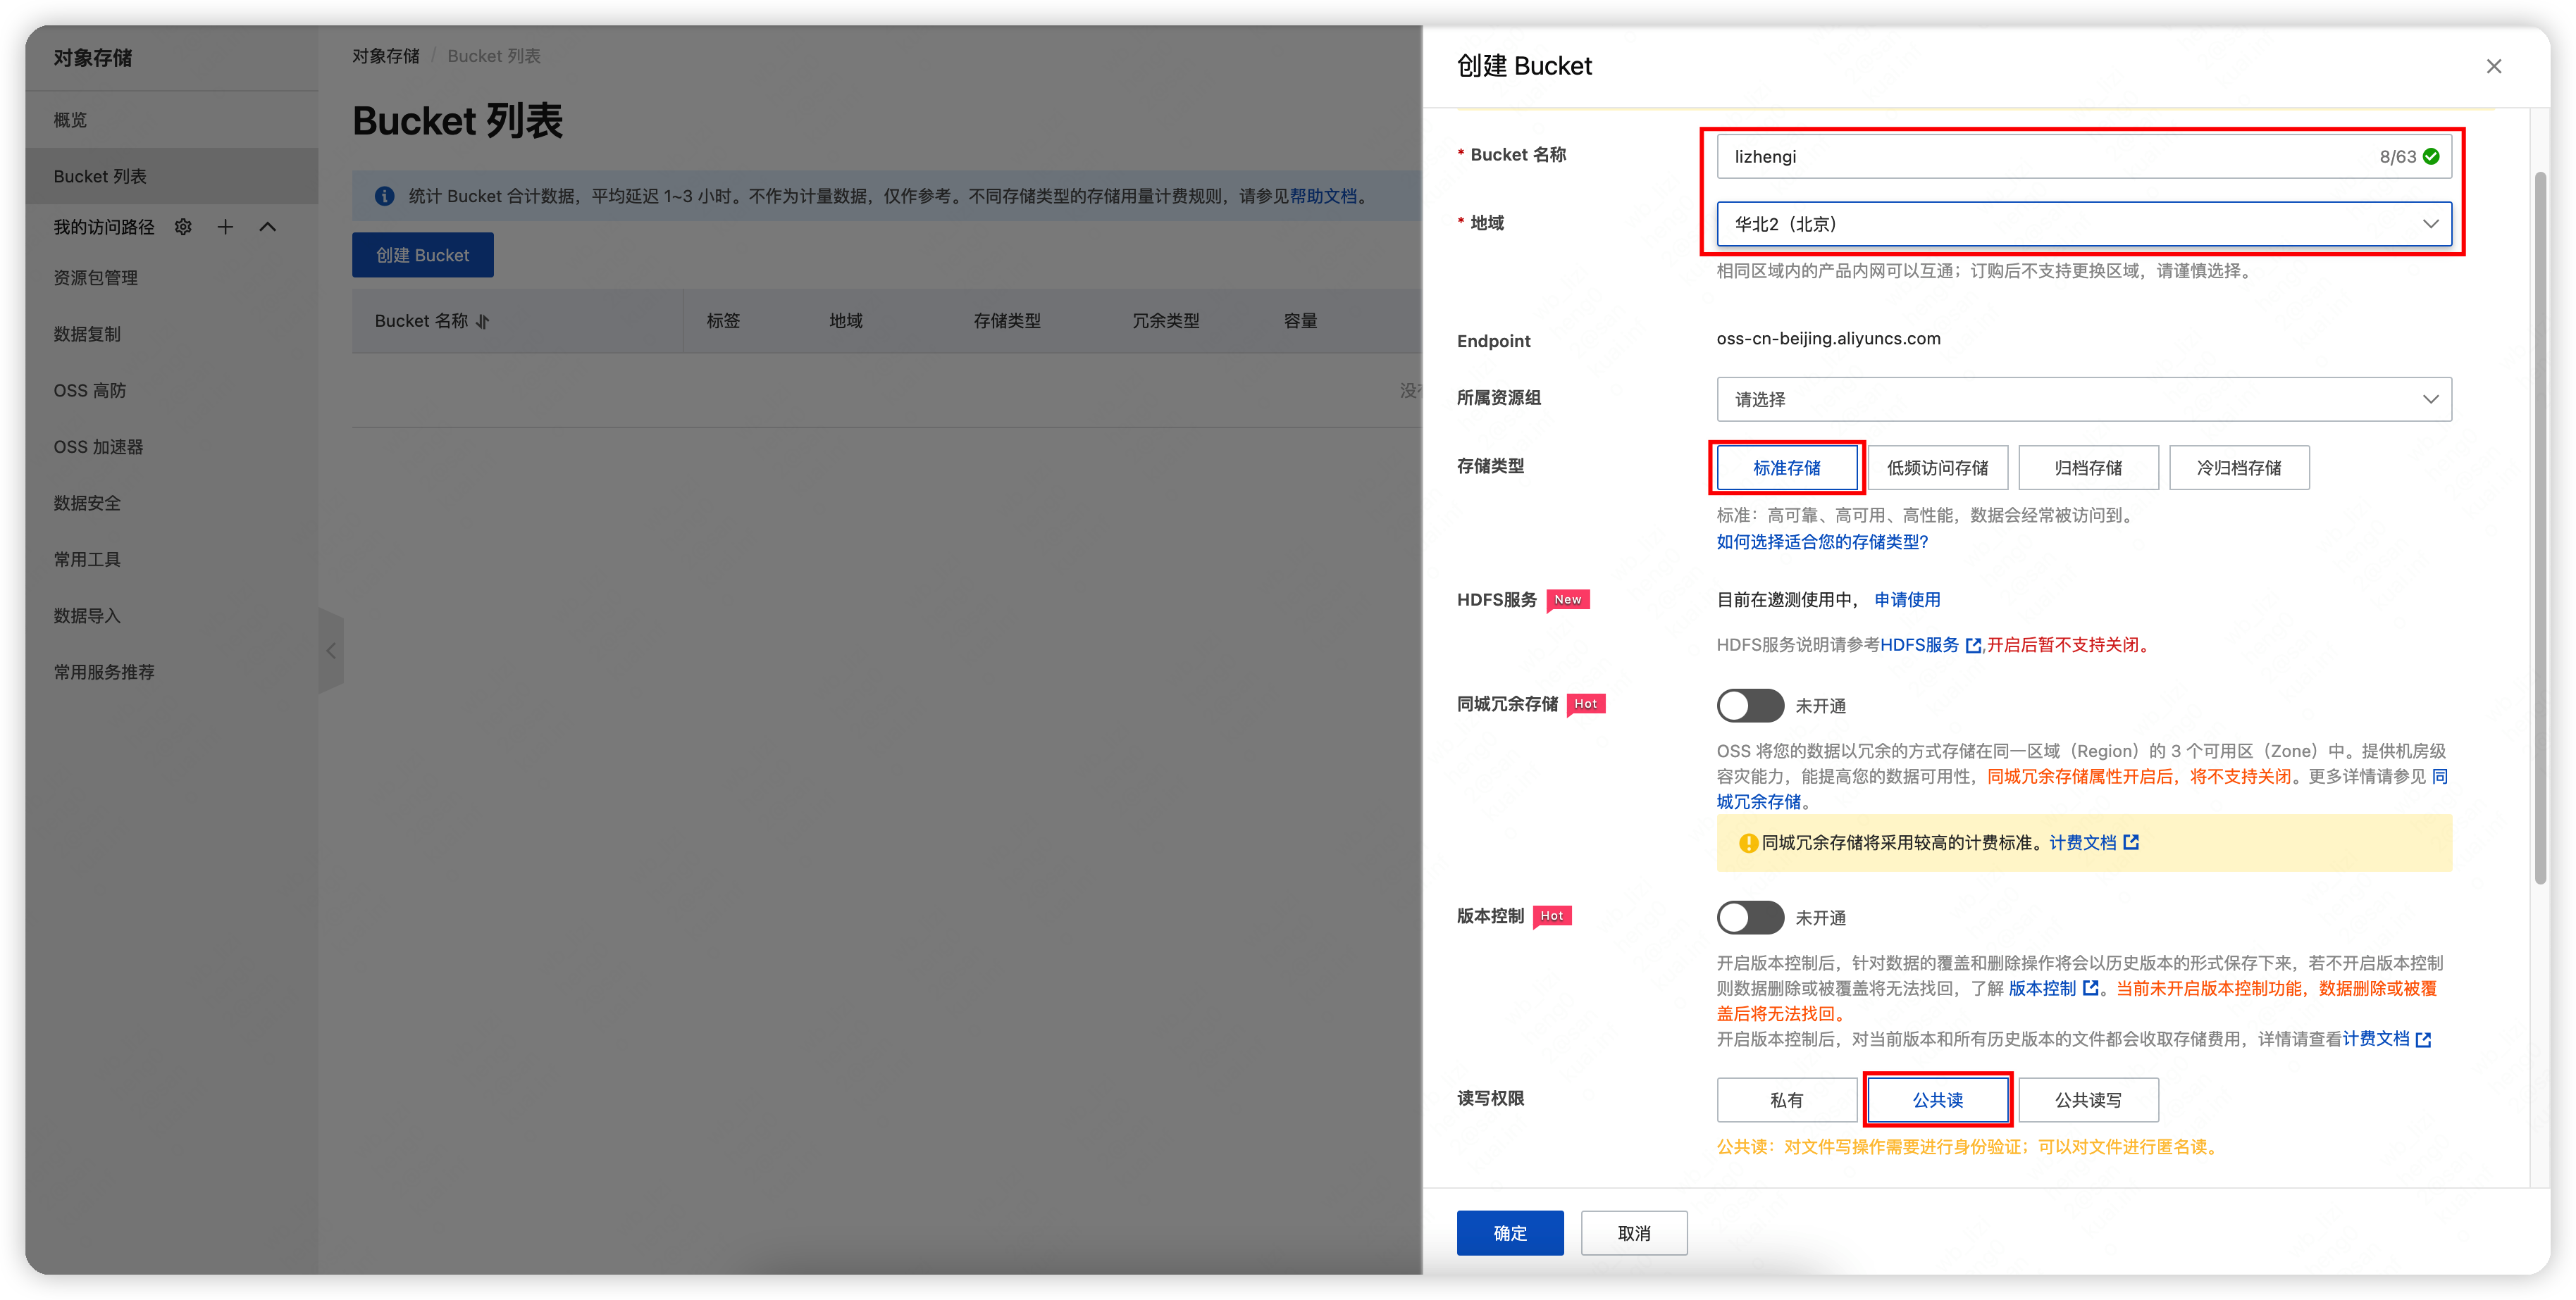Image resolution: width=2576 pixels, height=1300 pixels.
Task: Click 申请使用 to request HDFS access
Action: (x=1906, y=599)
